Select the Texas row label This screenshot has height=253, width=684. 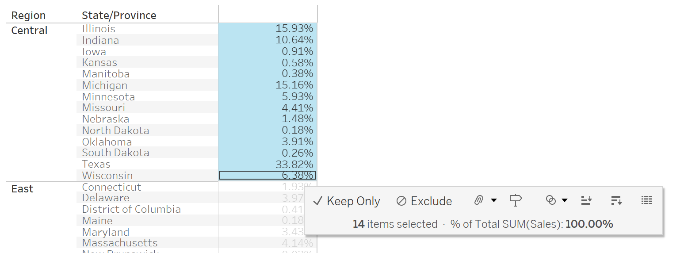coord(96,164)
